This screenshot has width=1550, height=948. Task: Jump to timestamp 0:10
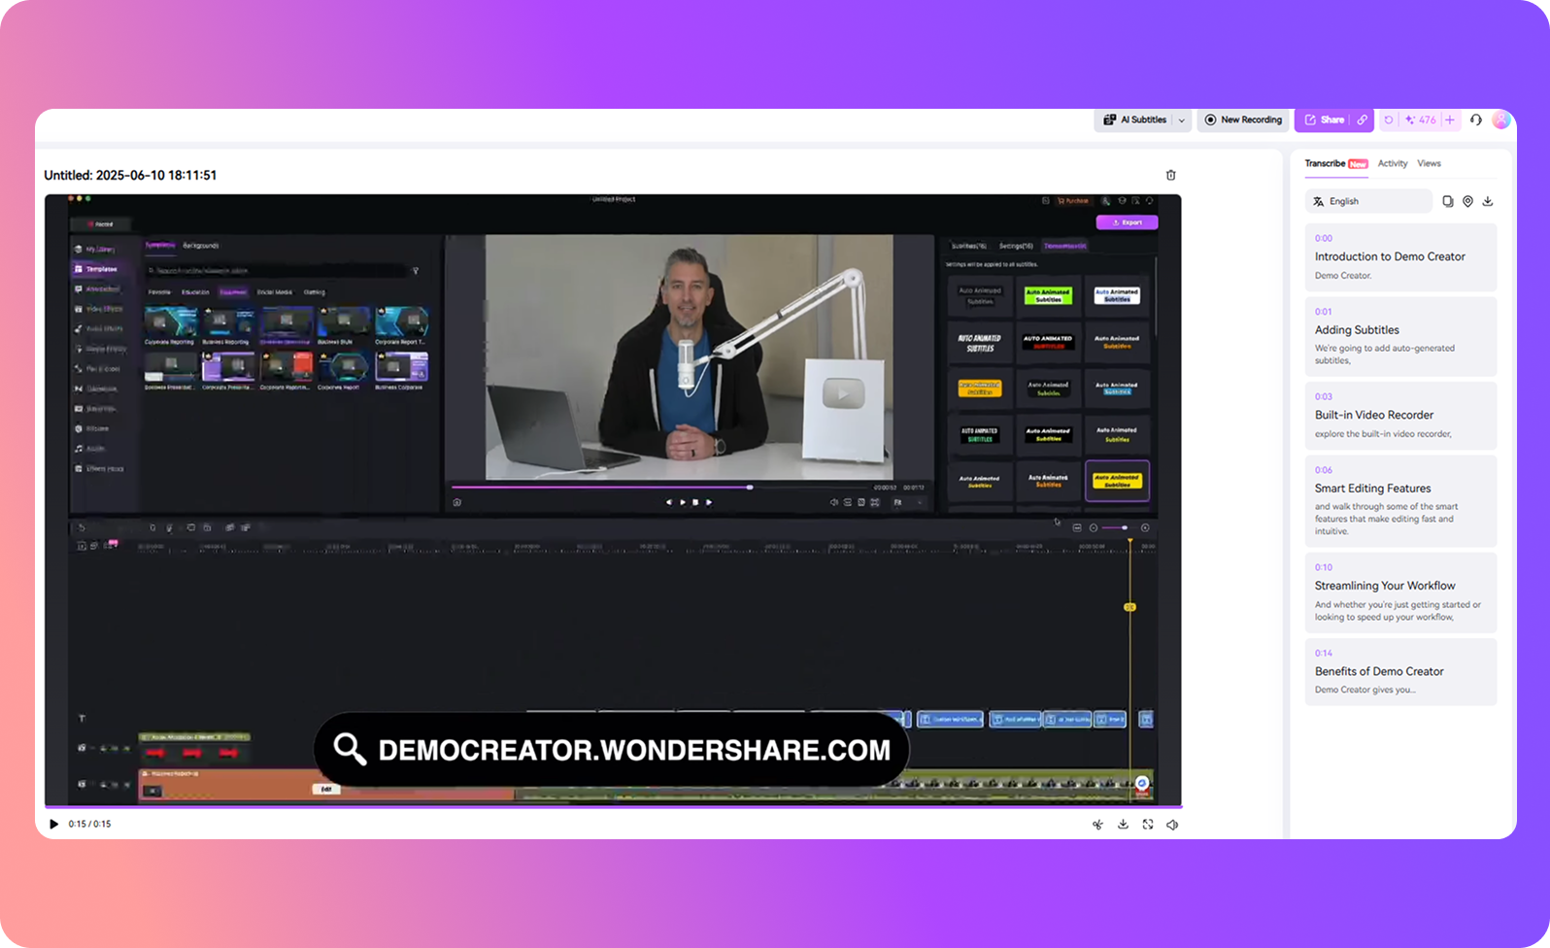[1324, 567]
